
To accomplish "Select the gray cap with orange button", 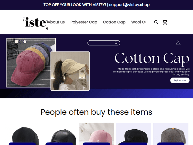I will tap(171, 134).
